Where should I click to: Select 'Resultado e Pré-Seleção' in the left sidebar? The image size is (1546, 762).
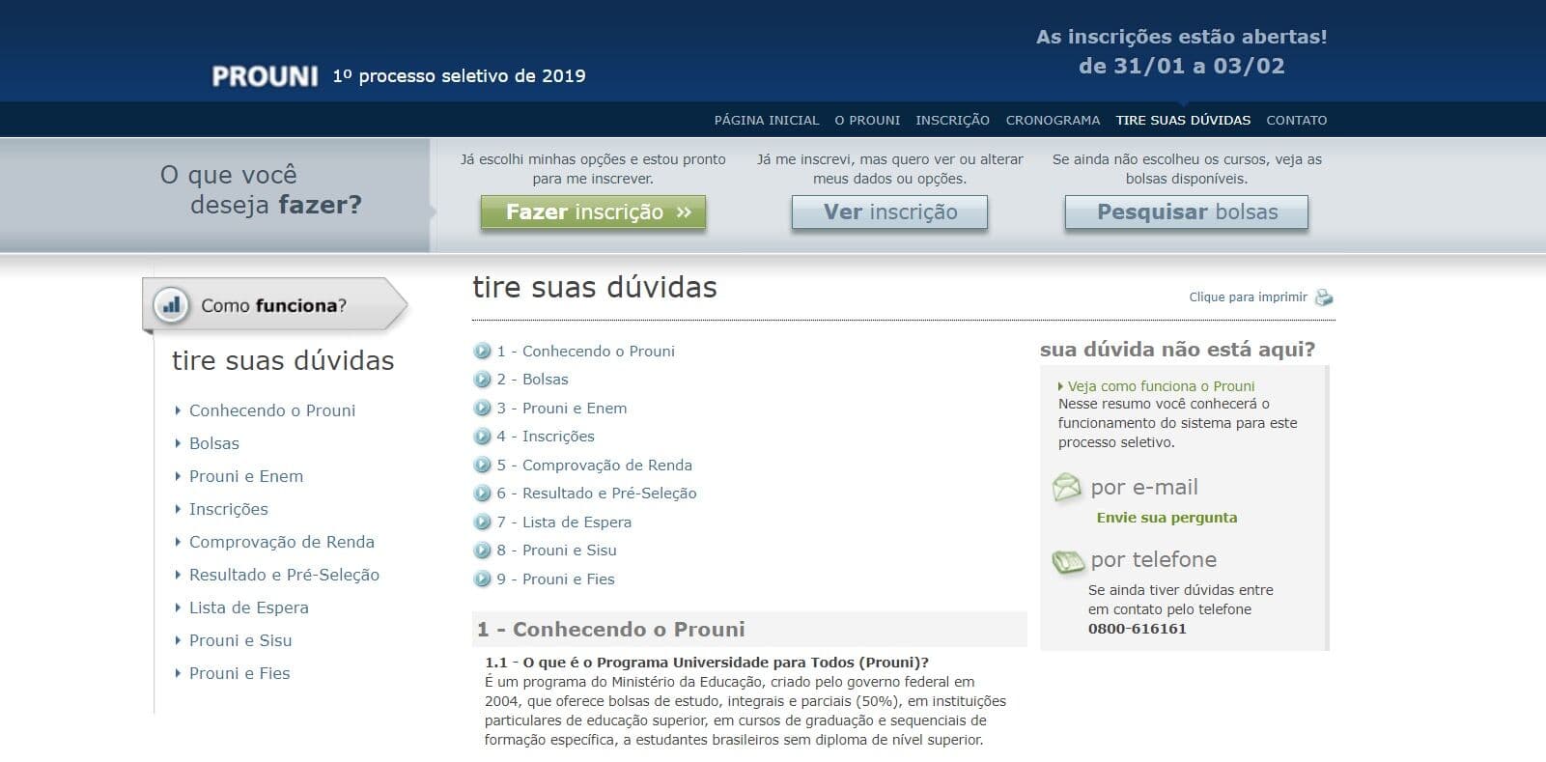click(285, 575)
